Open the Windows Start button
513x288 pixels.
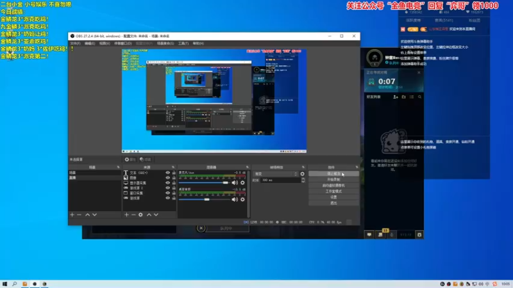(4, 284)
